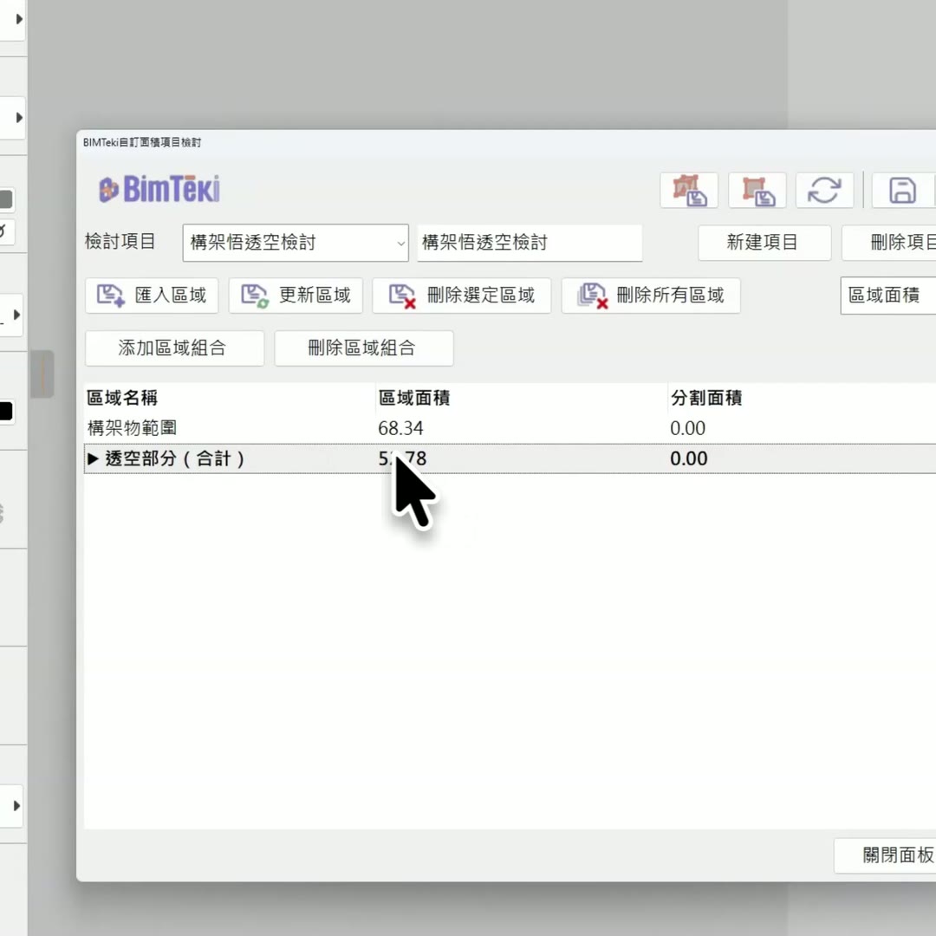
Task: Click the 新建項目 button
Action: point(764,243)
